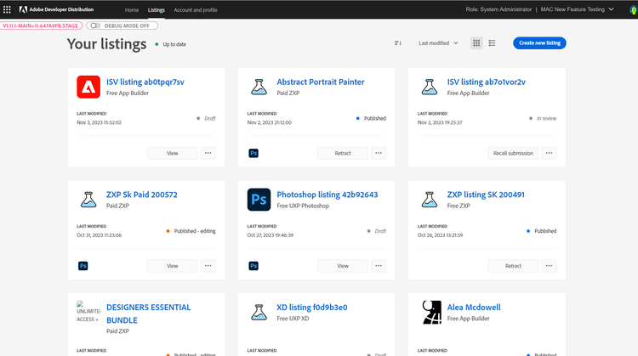
Task: Open the app switcher grid icon
Action: pyautogui.click(x=8, y=9)
